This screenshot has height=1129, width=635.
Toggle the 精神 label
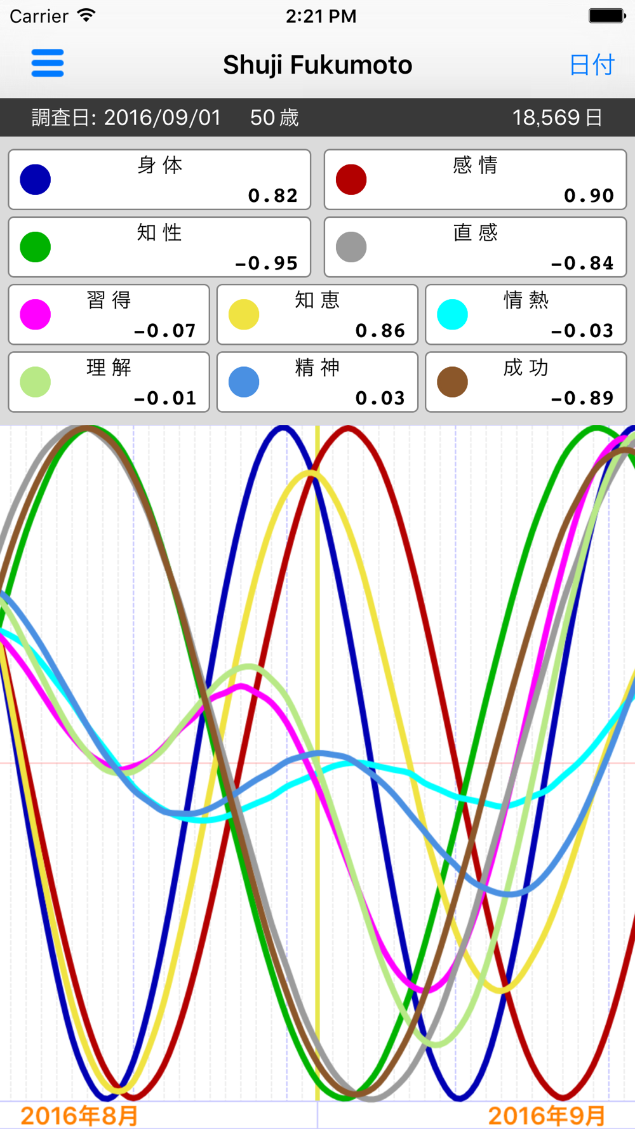(317, 367)
